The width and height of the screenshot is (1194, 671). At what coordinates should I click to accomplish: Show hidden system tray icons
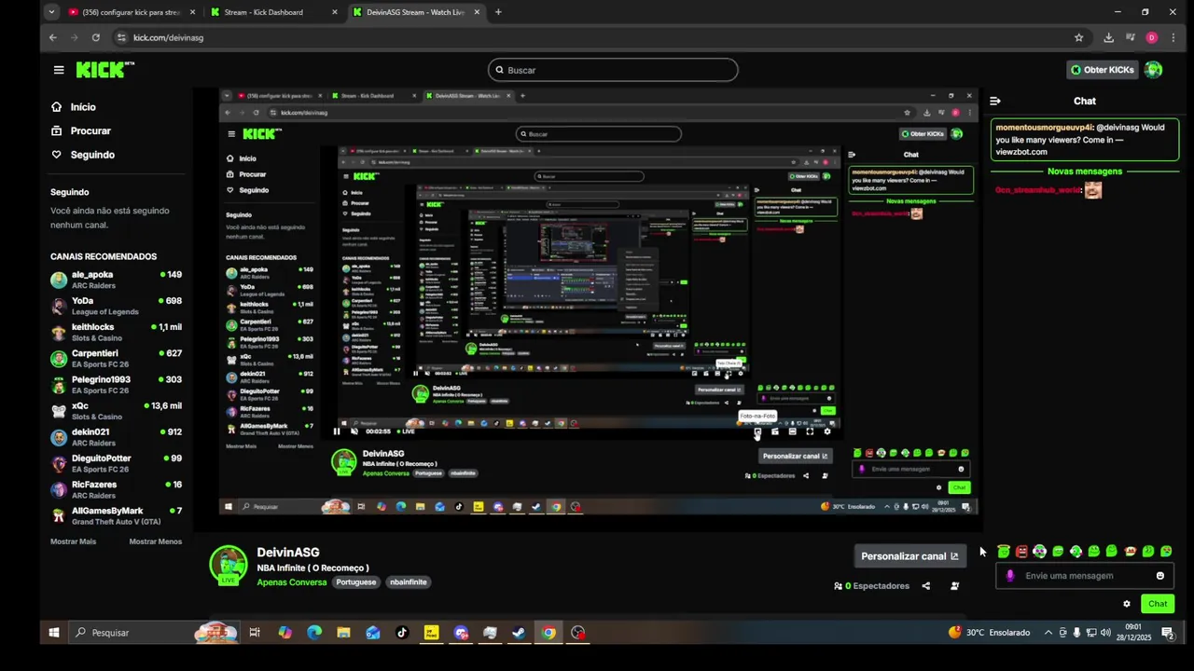pyautogui.click(x=1048, y=633)
